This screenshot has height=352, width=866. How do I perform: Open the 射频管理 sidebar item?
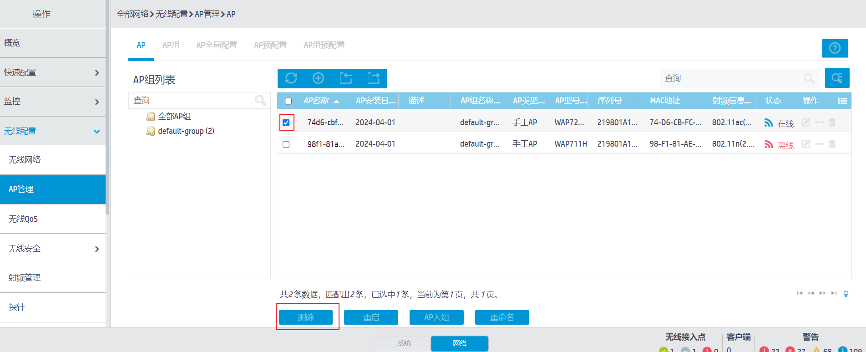(53, 278)
